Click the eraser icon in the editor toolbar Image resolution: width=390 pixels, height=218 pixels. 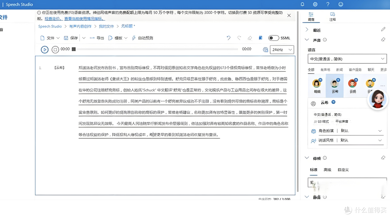tap(250, 38)
